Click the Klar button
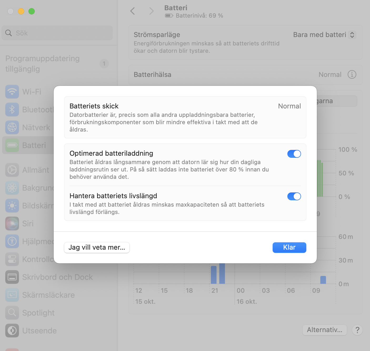Image resolution: width=370 pixels, height=351 pixels. pos(289,247)
